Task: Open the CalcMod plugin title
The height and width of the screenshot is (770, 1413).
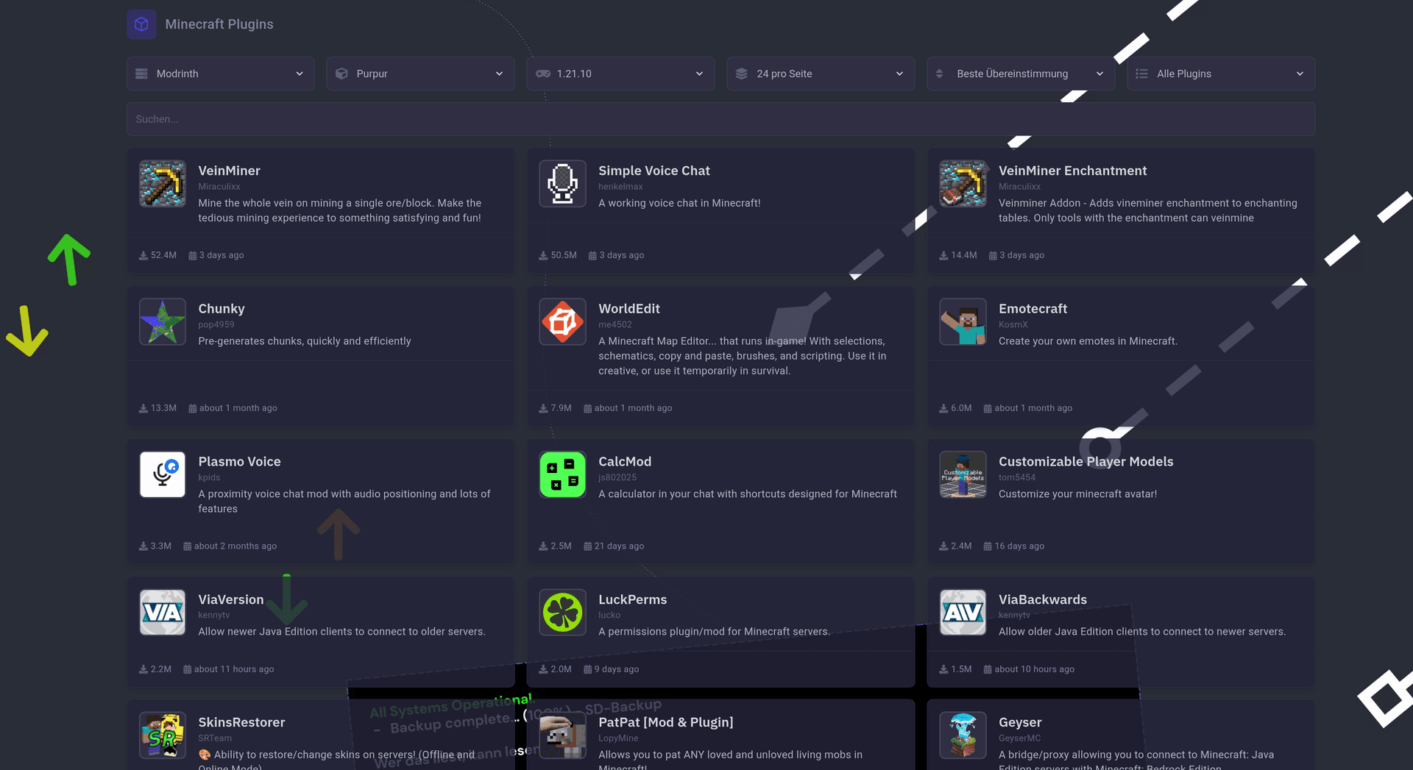Action: [625, 462]
